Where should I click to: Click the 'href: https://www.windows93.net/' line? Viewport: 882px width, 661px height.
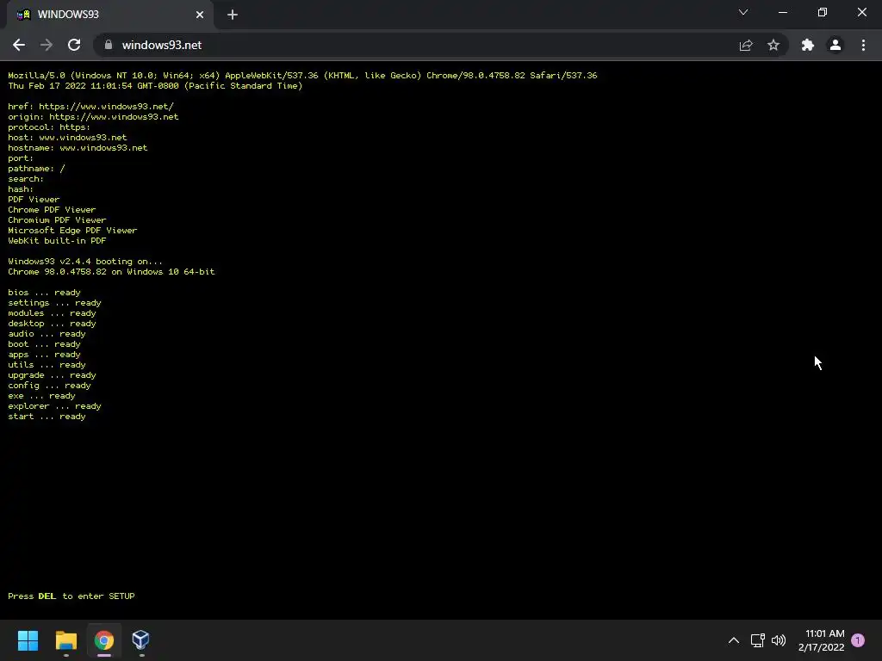90,106
